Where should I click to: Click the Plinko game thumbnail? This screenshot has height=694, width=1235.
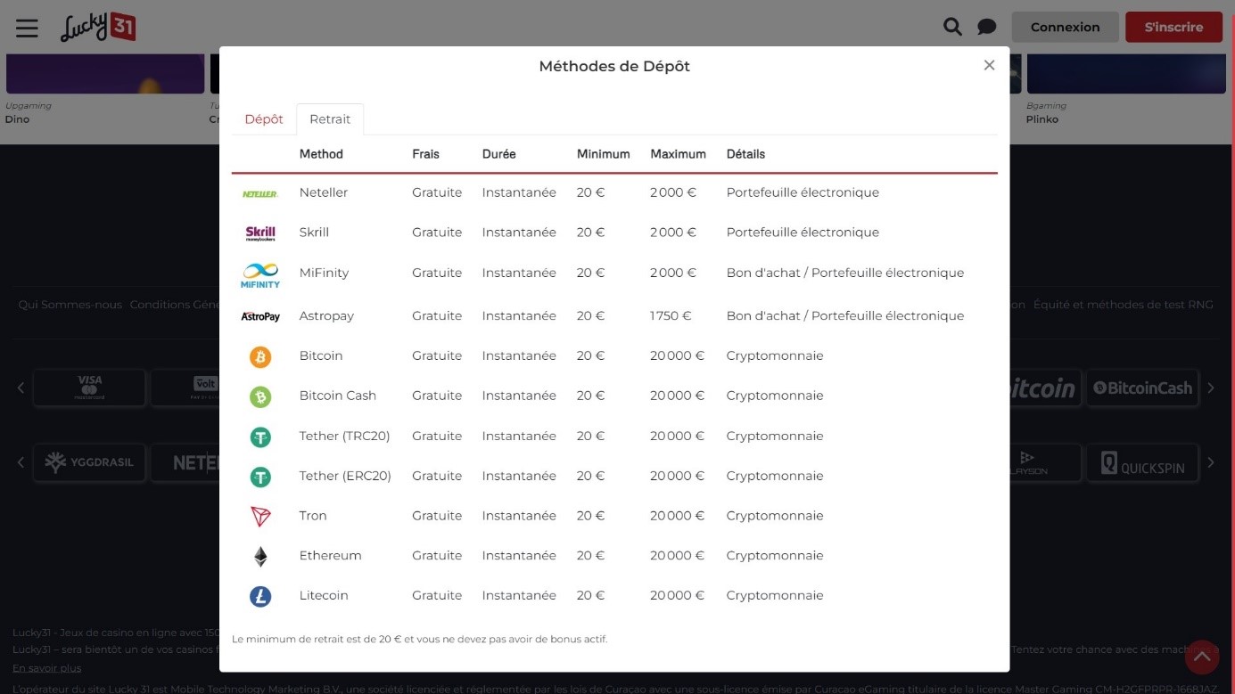[1126, 73]
